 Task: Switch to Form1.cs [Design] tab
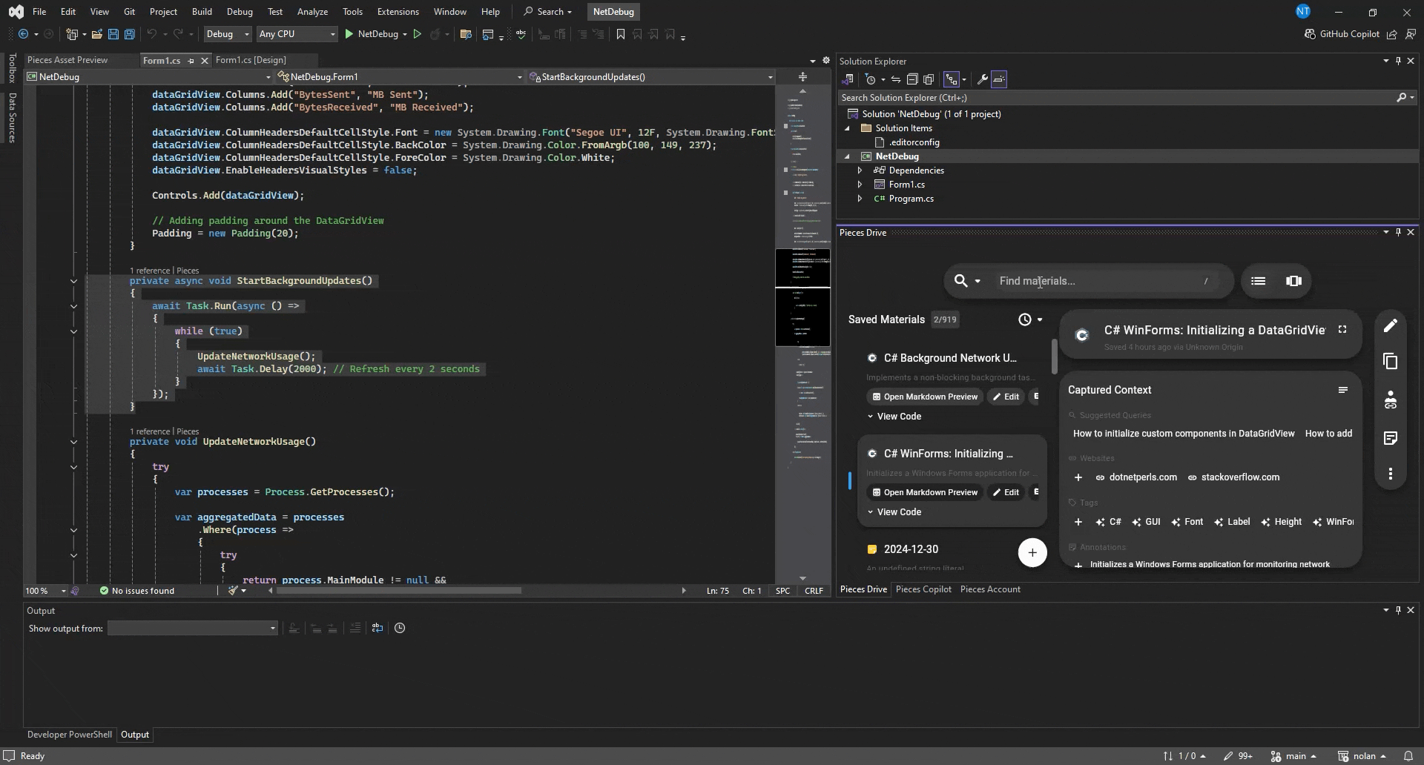(251, 60)
